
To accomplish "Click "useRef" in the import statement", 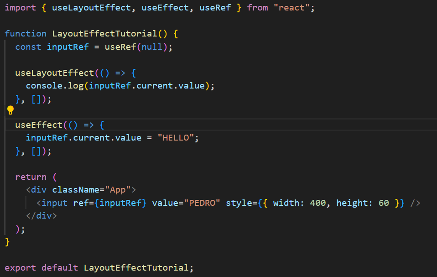I will tap(215, 8).
